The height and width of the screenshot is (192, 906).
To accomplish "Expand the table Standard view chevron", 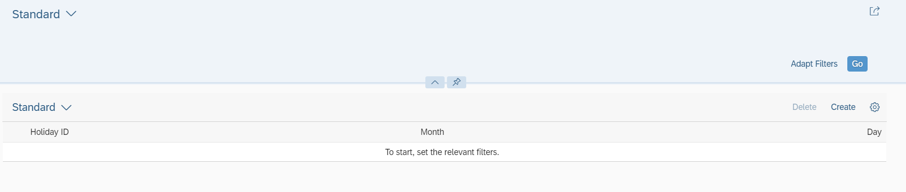I will (66, 108).
